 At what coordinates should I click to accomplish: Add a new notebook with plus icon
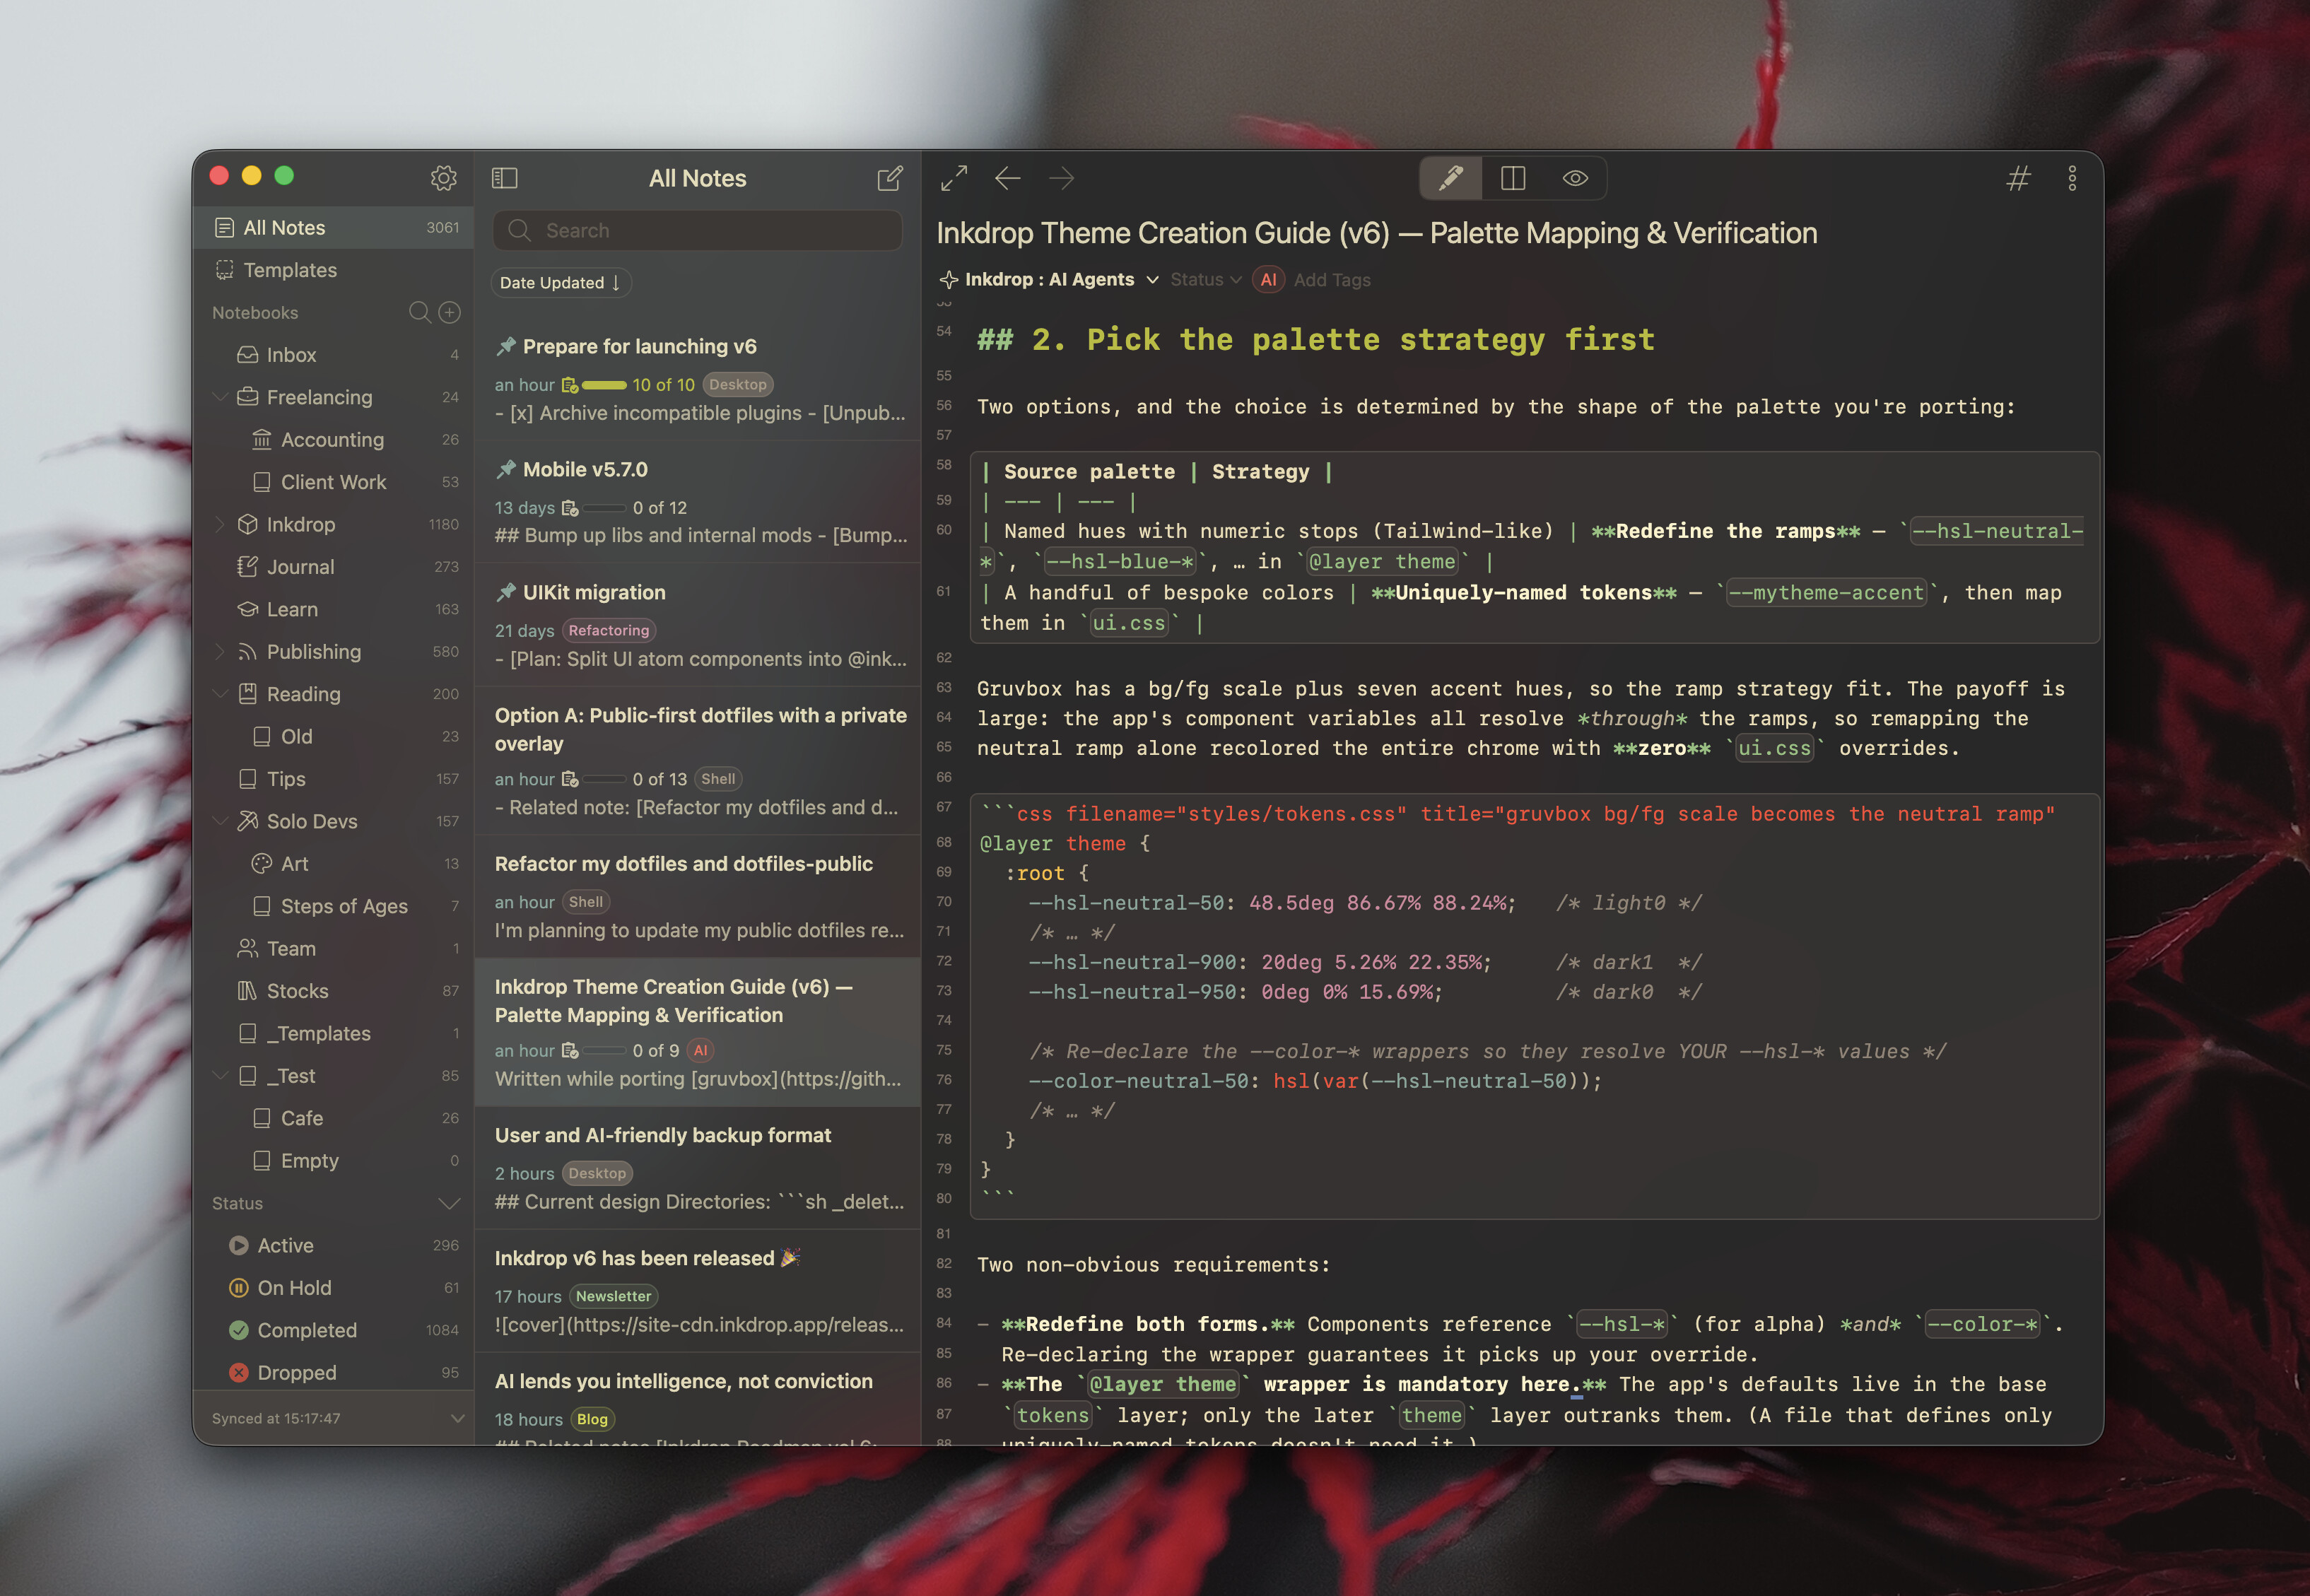(450, 313)
